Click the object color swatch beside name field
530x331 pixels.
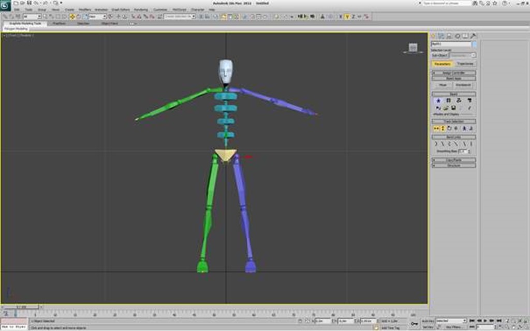[x=474, y=44]
